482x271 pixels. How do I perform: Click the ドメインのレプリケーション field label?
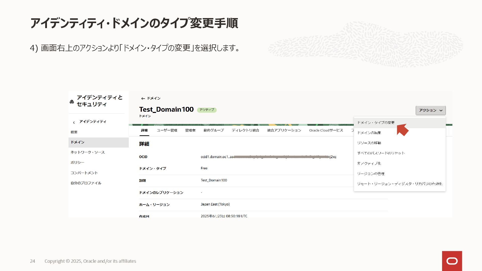tap(161, 193)
